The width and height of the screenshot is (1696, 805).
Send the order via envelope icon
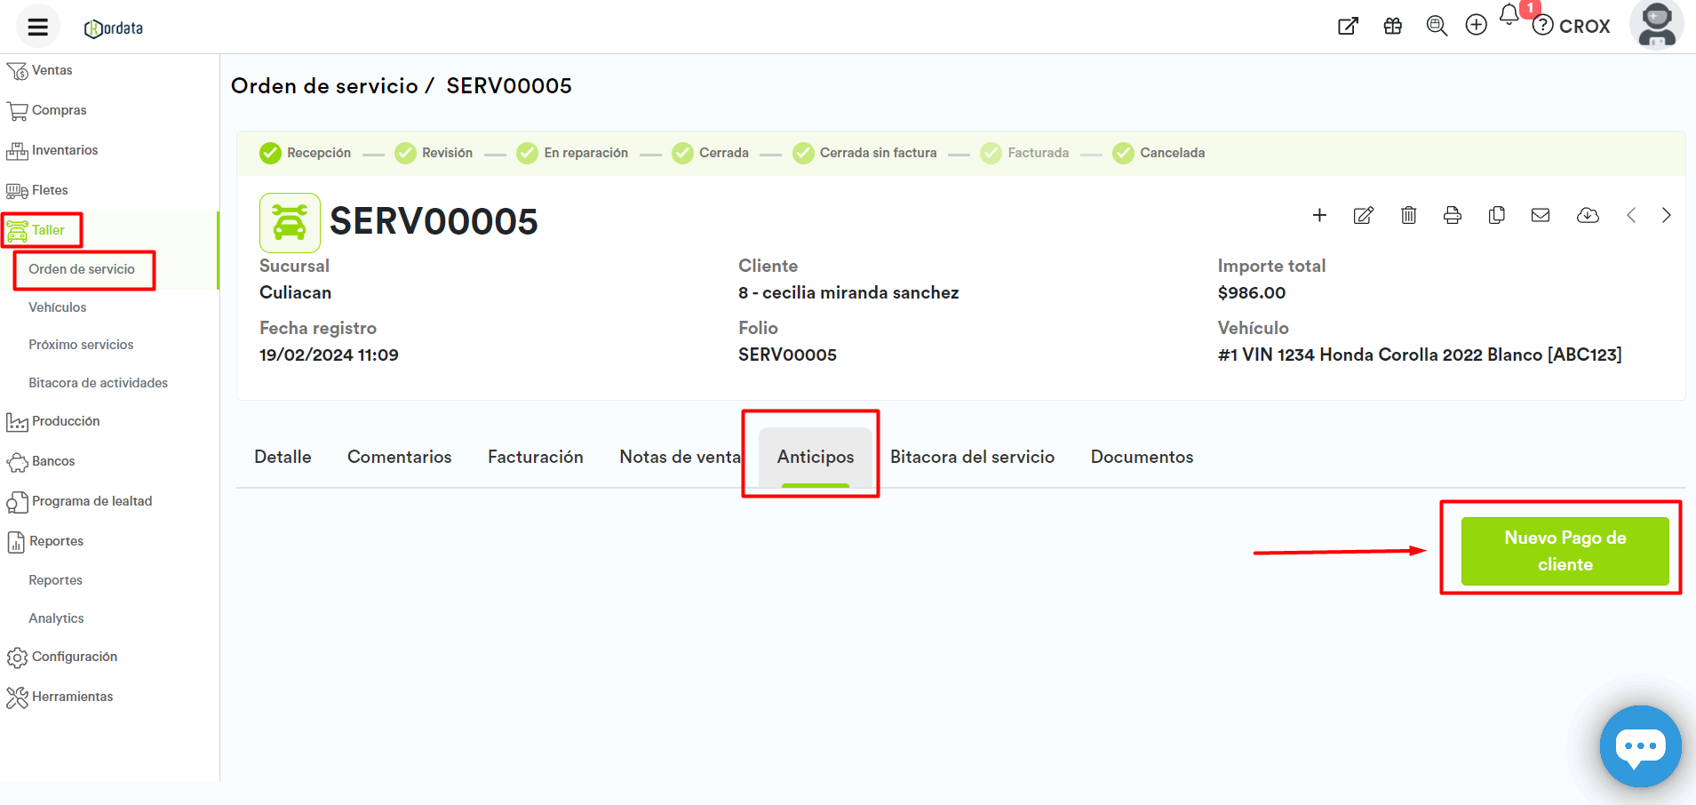1541,215
